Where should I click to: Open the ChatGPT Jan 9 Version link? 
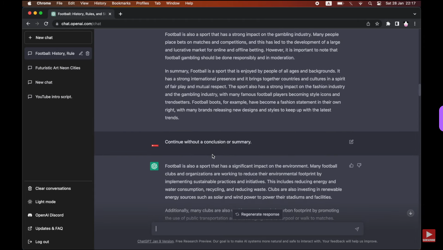pyautogui.click(x=155, y=241)
